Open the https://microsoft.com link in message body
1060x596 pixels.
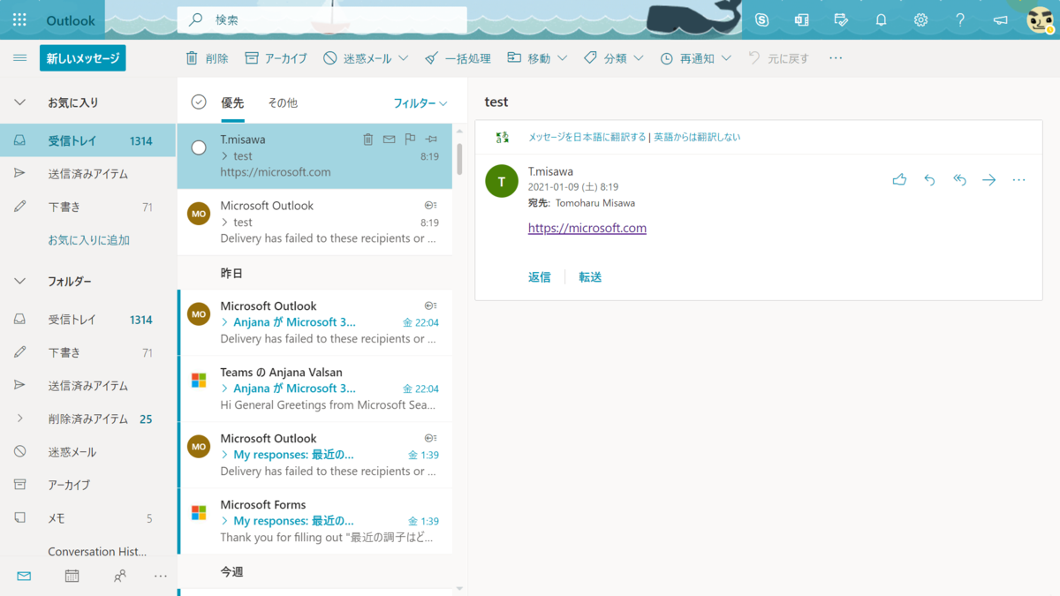pos(587,228)
